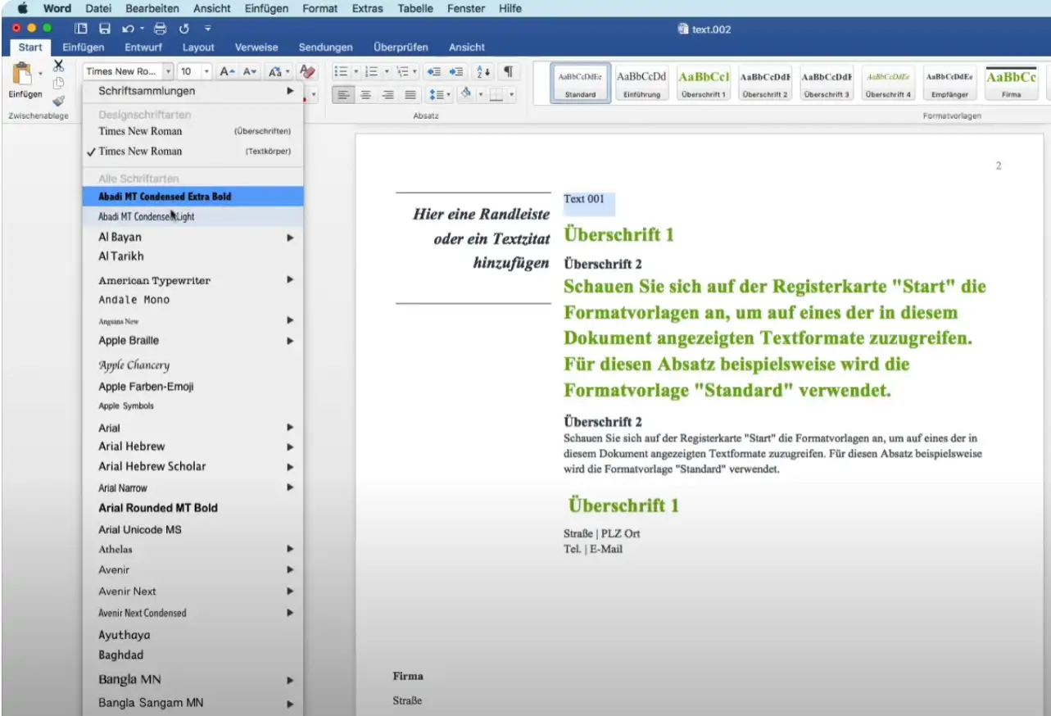
Task: Apply the Überschrift 1 style
Action: point(703,84)
